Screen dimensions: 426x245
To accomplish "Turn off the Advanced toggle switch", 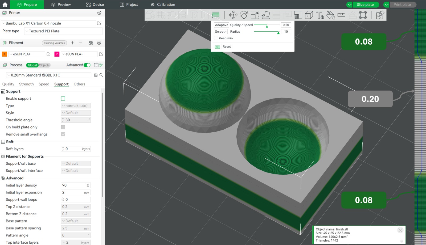I will [x=87, y=65].
